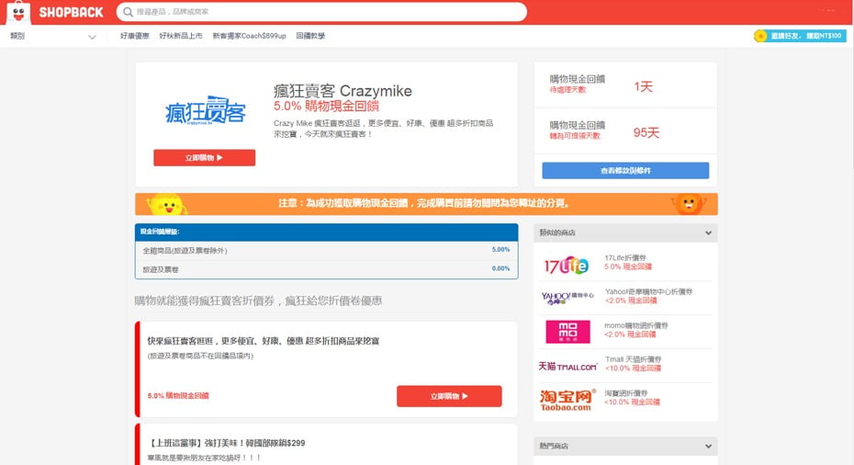Screen dimensions: 854x465
Task: Open the 【上班這黨事】韓國部隊鍋$299 deal
Action: tap(227, 443)
